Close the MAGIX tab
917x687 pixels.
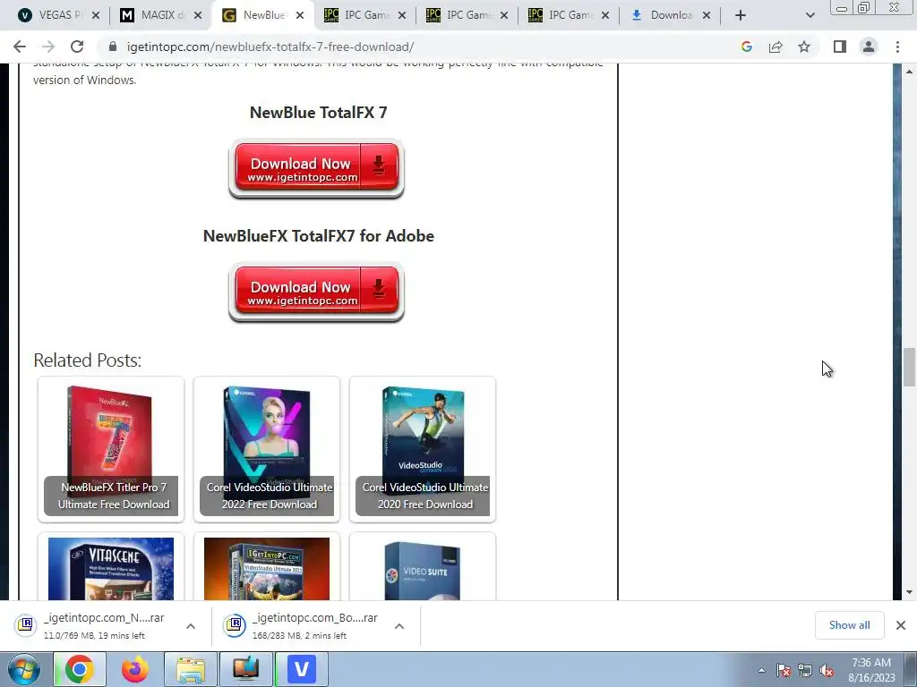tap(198, 15)
